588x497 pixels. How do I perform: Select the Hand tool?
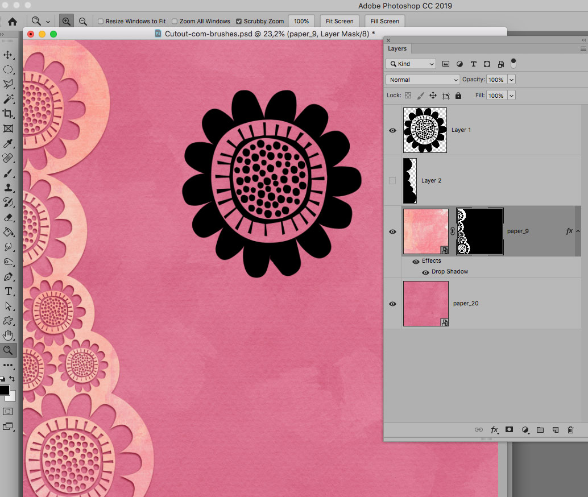(x=8, y=336)
